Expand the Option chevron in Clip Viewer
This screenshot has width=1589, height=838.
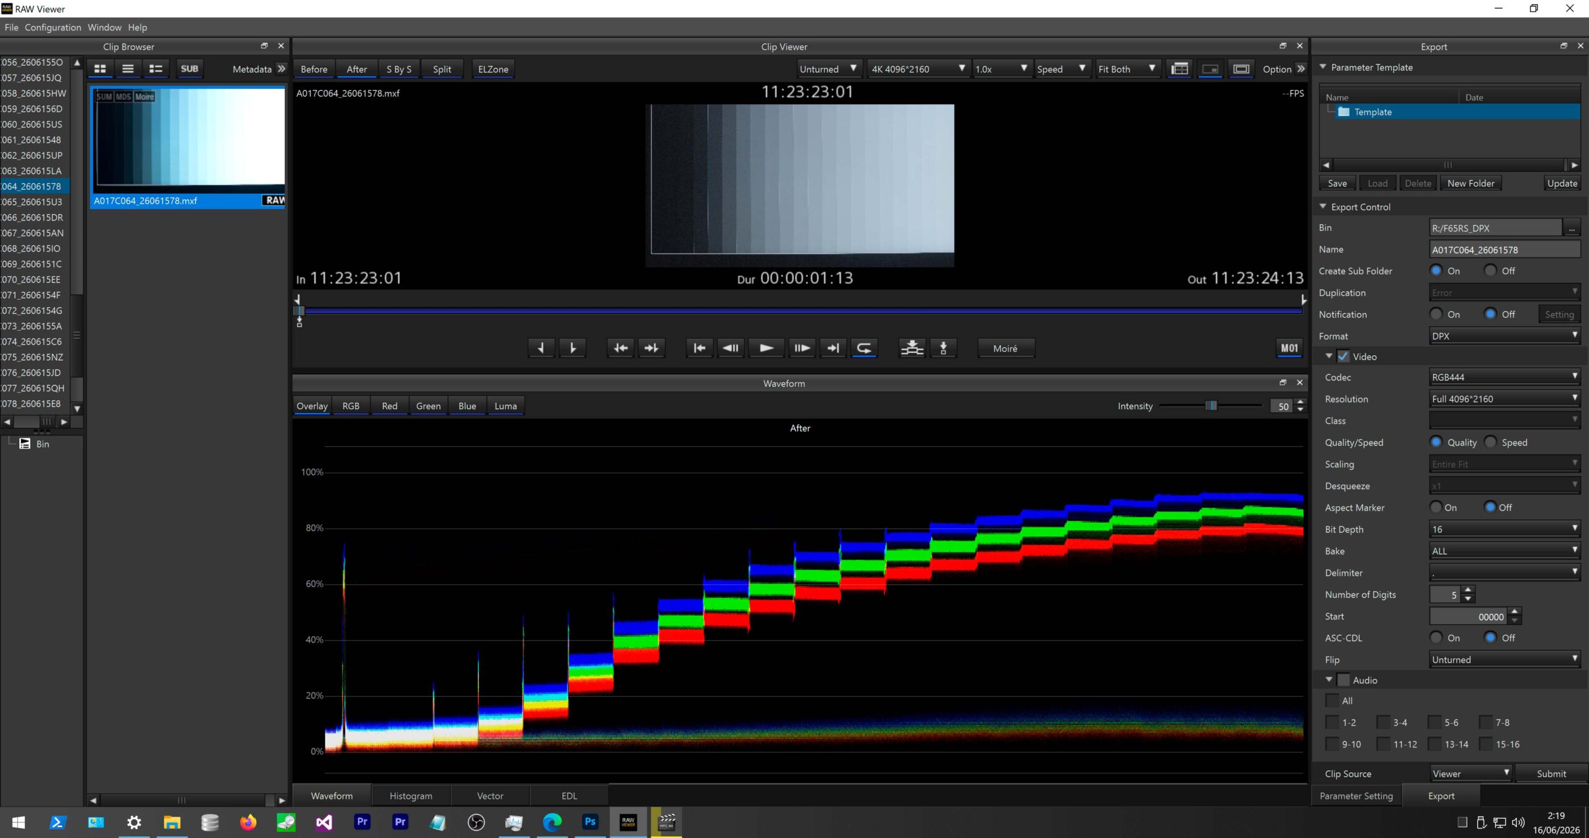1301,69
